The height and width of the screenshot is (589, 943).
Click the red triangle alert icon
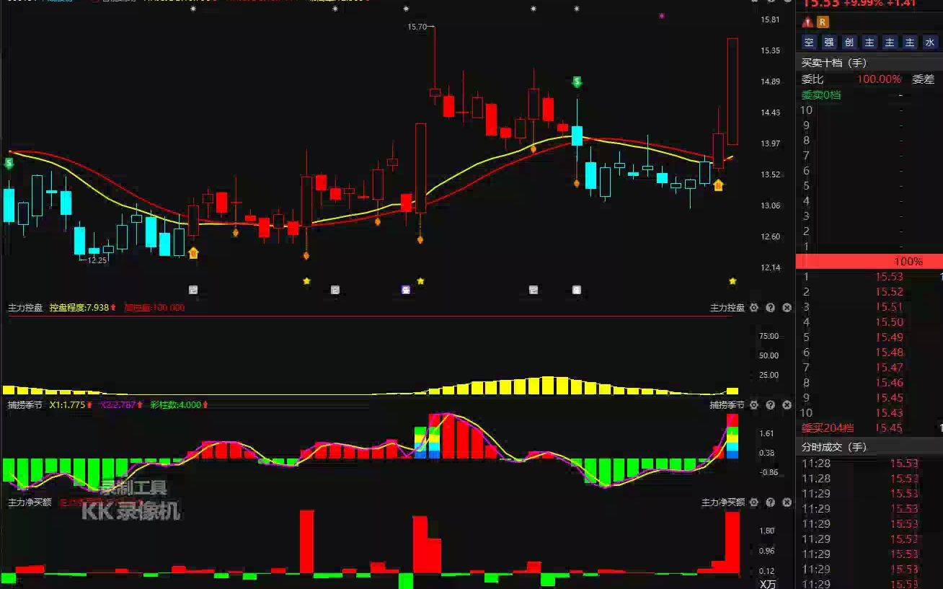808,22
